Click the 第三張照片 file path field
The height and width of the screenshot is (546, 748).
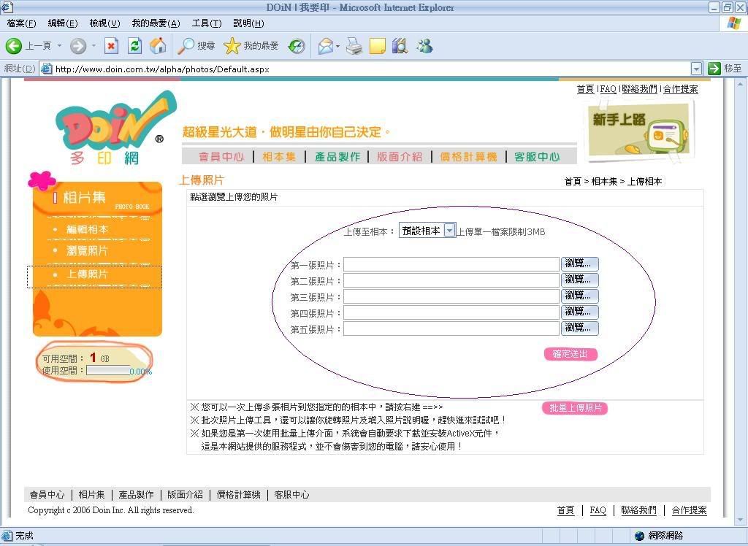(x=451, y=296)
